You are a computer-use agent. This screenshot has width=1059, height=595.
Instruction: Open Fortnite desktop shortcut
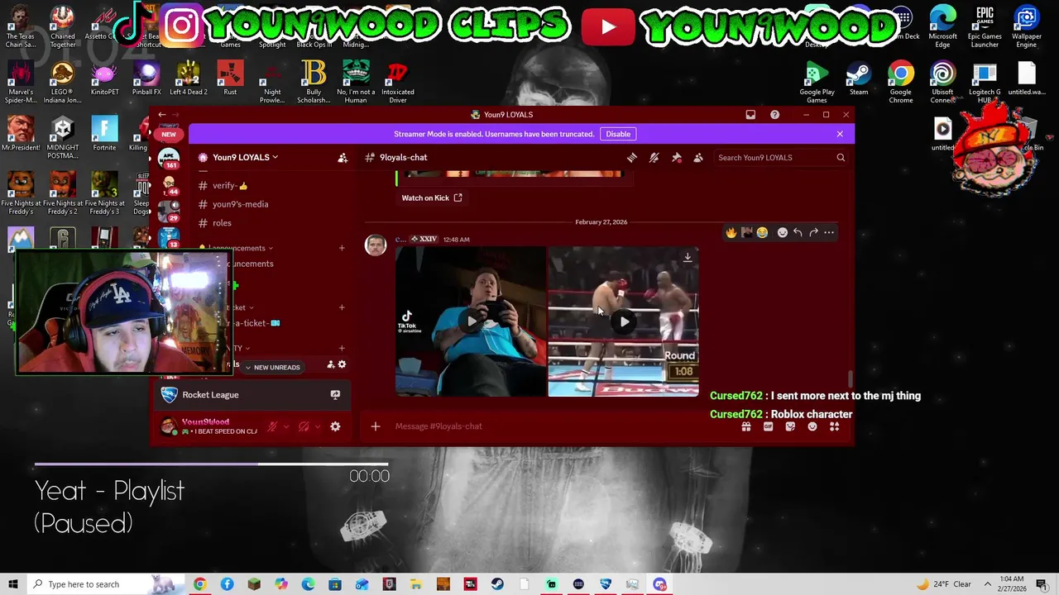[x=104, y=134]
